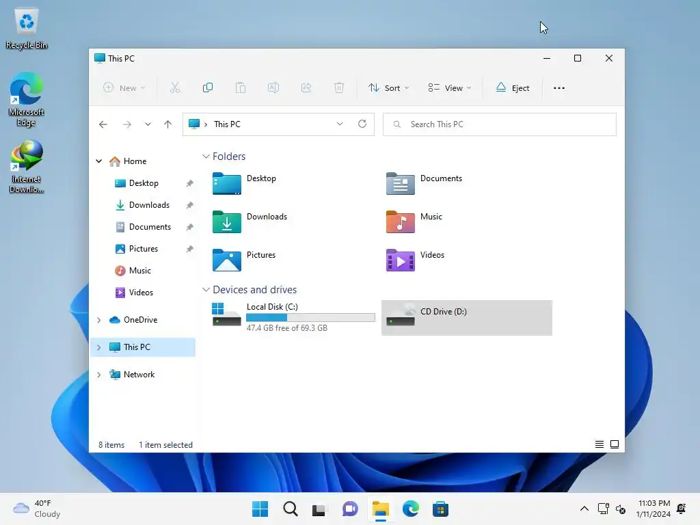
Task: Click the Rename icon in toolbar
Action: pyautogui.click(x=273, y=88)
